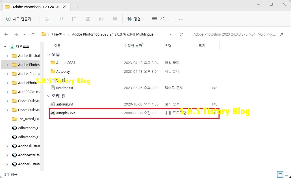This screenshot has height=178, width=291.
Task: Click the Copy icon in toolbar
Action: tap(61, 19)
